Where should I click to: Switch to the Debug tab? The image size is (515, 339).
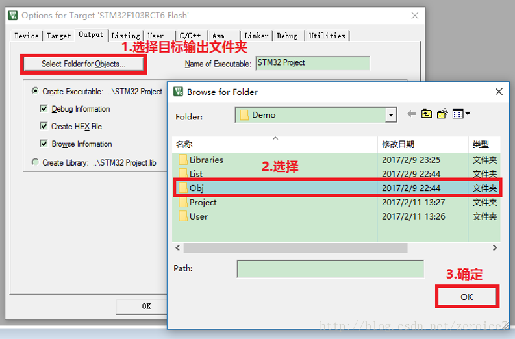click(x=289, y=36)
